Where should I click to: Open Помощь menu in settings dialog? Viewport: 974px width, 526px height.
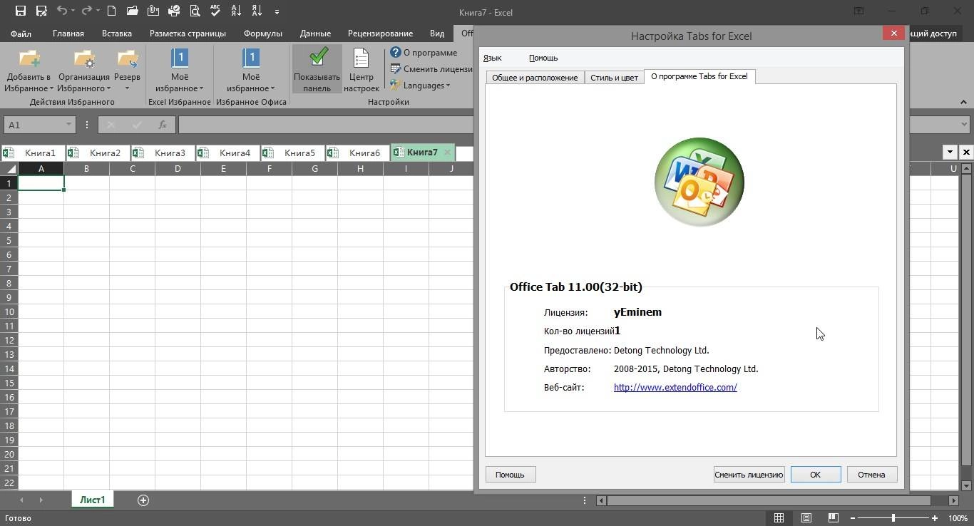point(543,58)
